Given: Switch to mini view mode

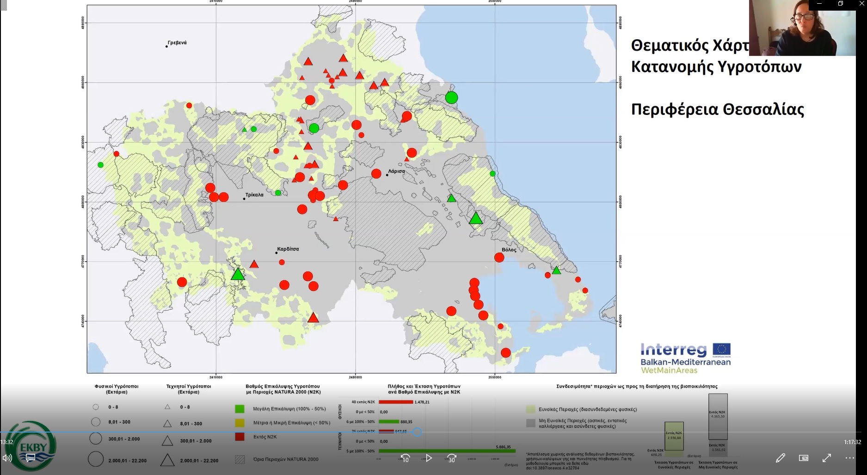Looking at the screenshot, I should click(804, 458).
